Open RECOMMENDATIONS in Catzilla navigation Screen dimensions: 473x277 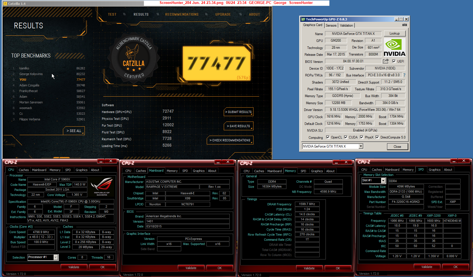pyautogui.click(x=182, y=14)
